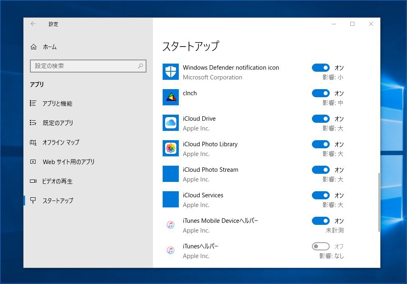Click the iTunesヘルパー music icon
Image resolution: width=407 pixels, height=284 pixels.
coord(170,250)
